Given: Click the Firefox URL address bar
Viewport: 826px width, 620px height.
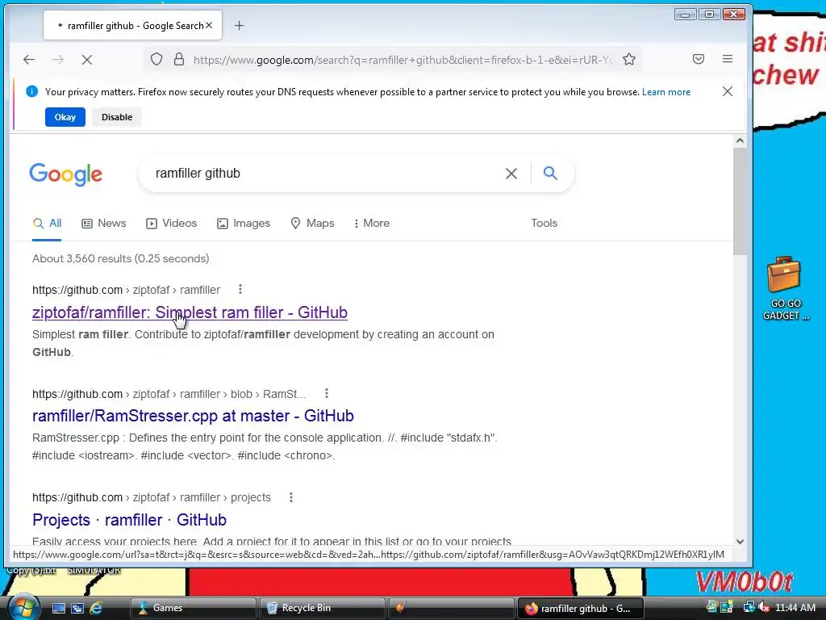Looking at the screenshot, I should [x=403, y=60].
